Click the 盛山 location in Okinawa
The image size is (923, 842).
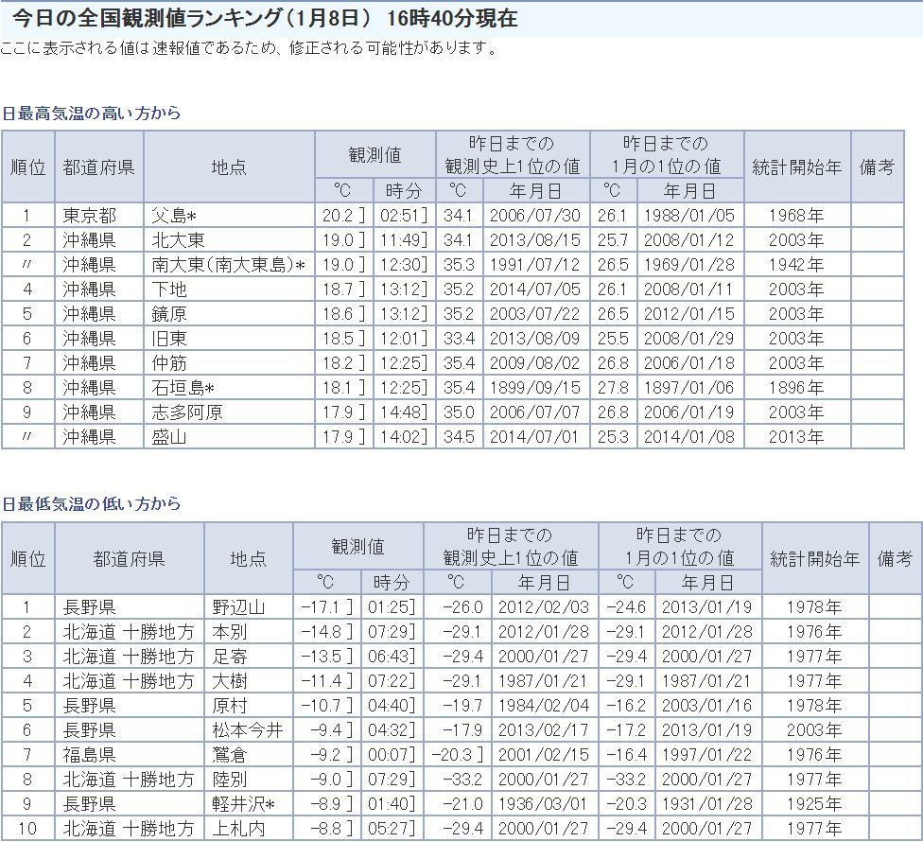pyautogui.click(x=168, y=437)
